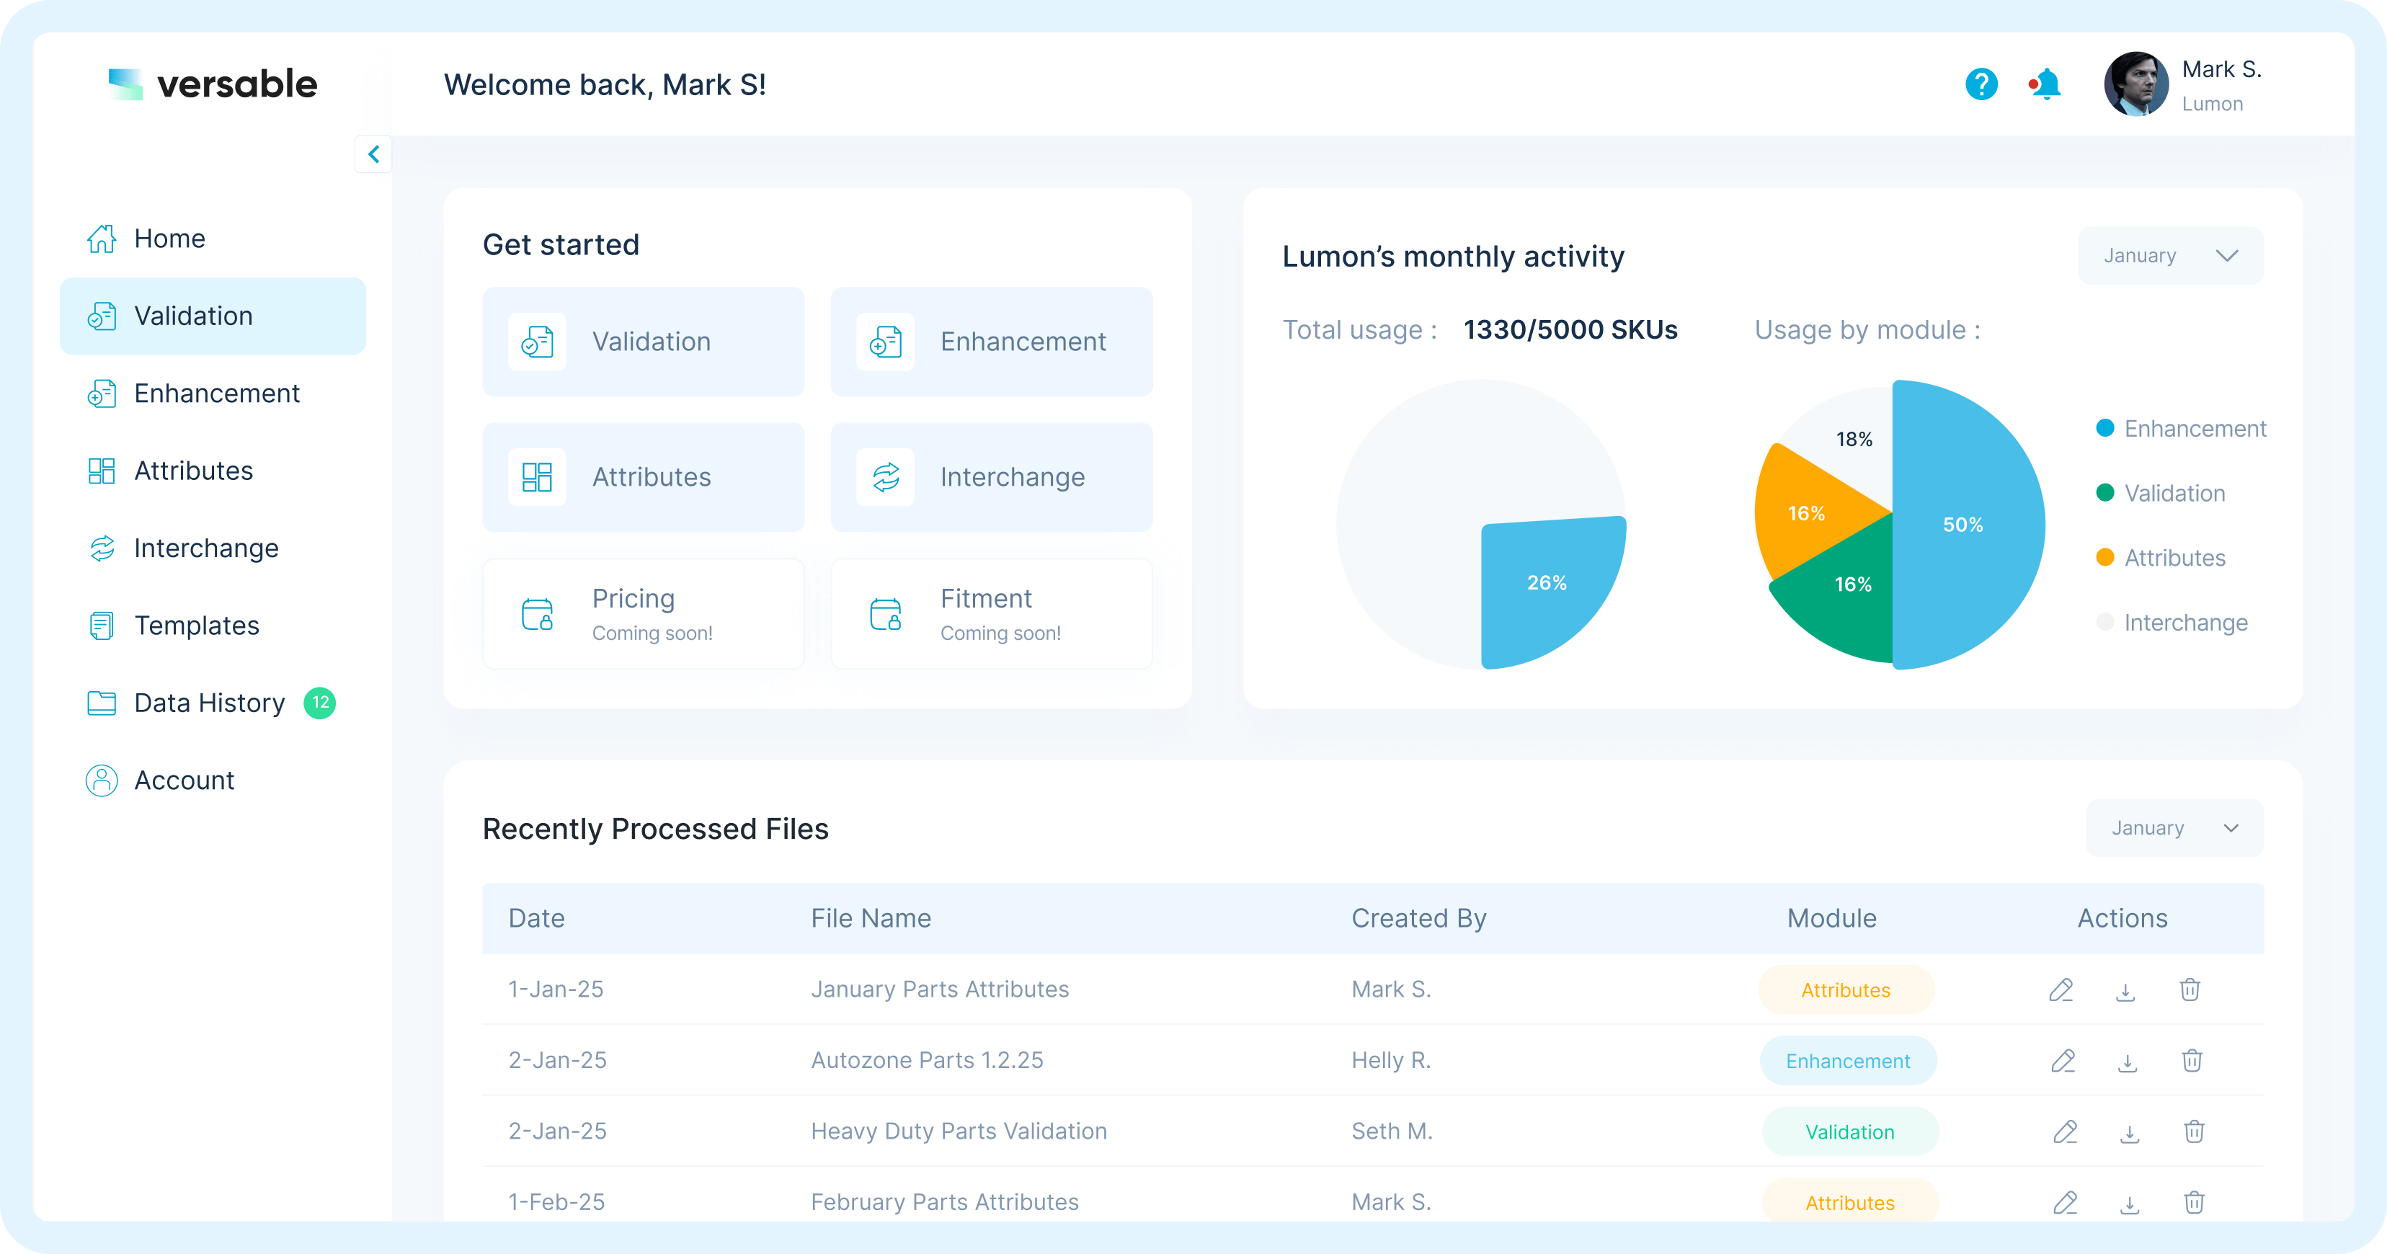Download the Autozone Parts 1.2.25 file
Image resolution: width=2387 pixels, height=1254 pixels.
coord(2128,1062)
